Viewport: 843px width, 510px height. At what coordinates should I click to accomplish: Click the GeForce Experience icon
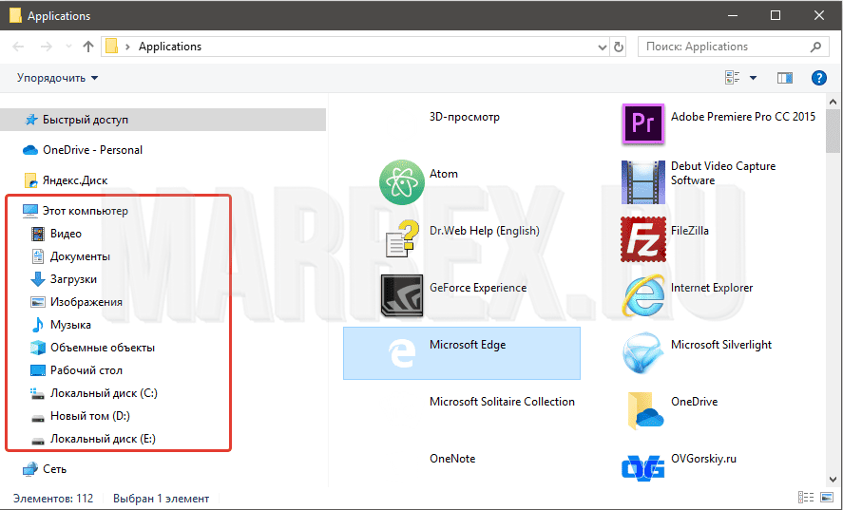click(x=402, y=295)
